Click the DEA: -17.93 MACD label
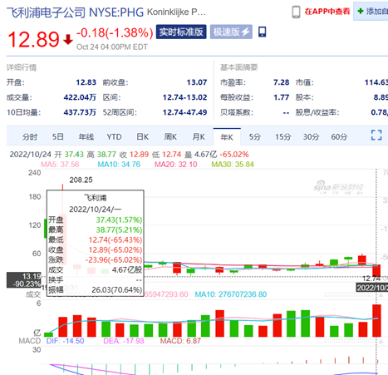 pos(124,341)
